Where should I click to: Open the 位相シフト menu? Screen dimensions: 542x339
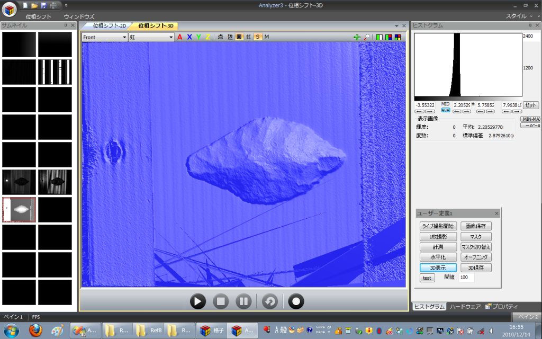tap(38, 16)
